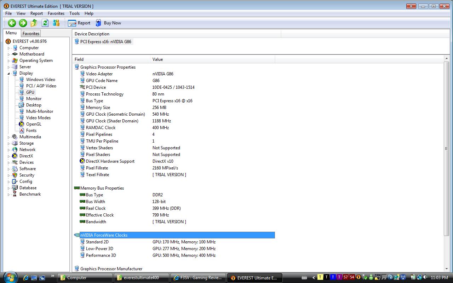Click the Up folder toolbar icon

click(34, 23)
